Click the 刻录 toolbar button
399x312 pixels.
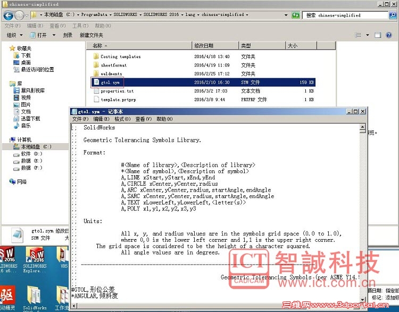click(68, 35)
